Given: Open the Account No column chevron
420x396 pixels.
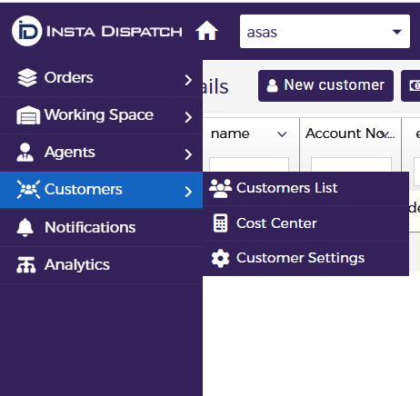Looking at the screenshot, I should point(385,134).
